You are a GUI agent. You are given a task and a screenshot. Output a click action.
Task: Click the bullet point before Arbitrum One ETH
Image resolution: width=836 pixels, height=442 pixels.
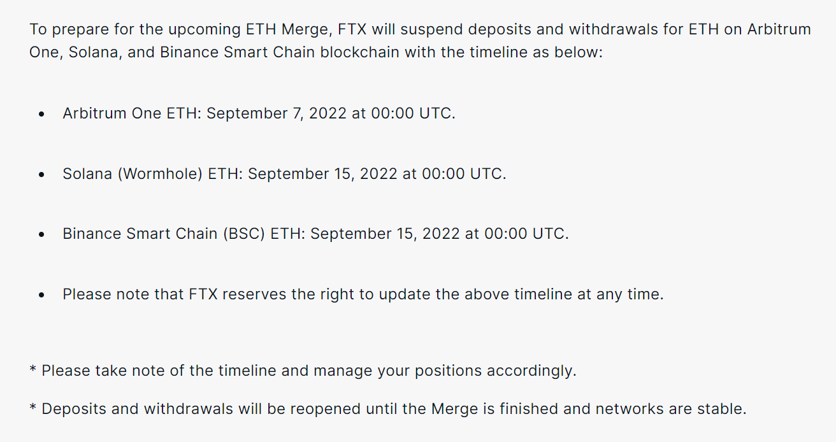tap(41, 115)
